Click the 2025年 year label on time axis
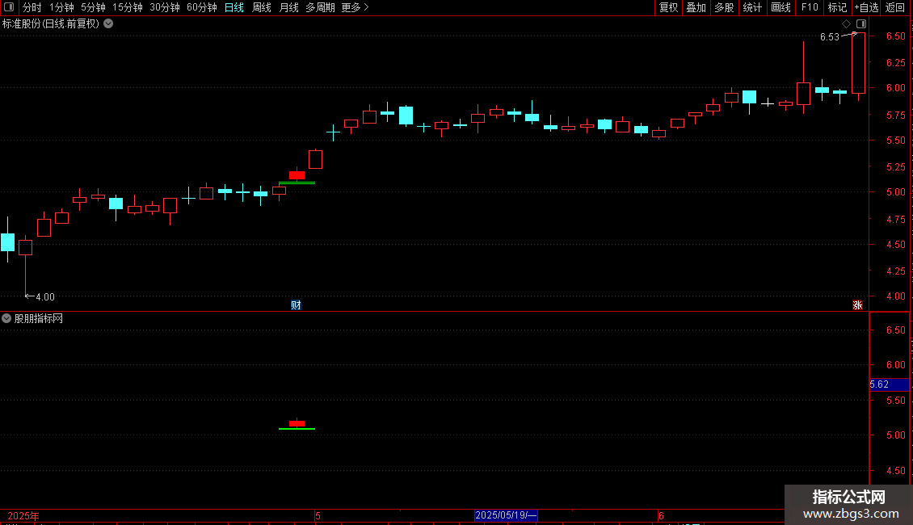913x525 pixels. [23, 515]
